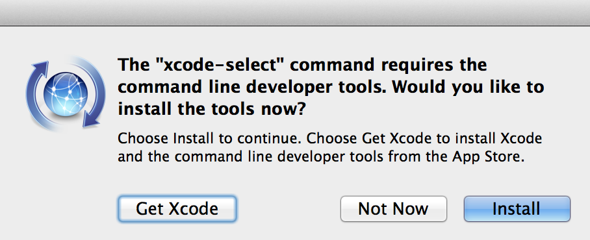The image size is (590, 240).
Task: Postpone installation via the Not Now button
Action: [394, 208]
